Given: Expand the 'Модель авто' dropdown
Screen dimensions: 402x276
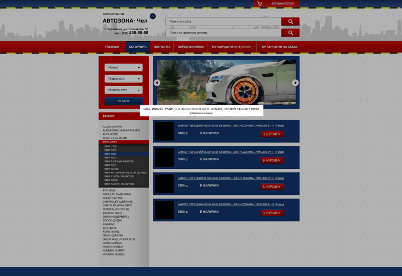Looking at the screenshot, I should (124, 90).
